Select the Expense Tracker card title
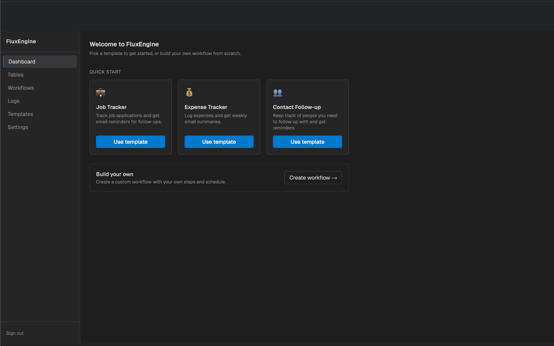Screen dimensions: 554x346 coord(206,107)
